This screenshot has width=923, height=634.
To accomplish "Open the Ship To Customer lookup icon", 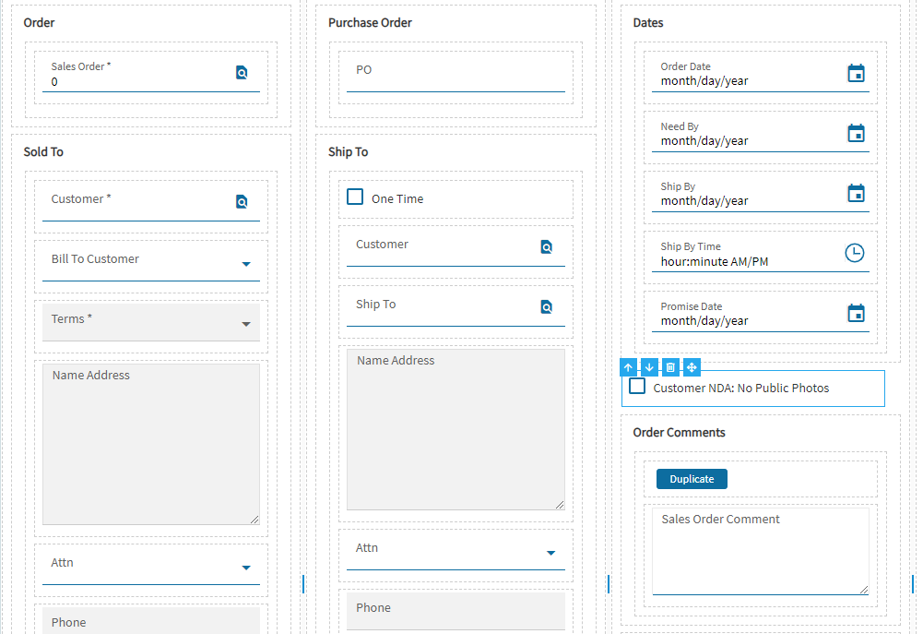I will [546, 247].
